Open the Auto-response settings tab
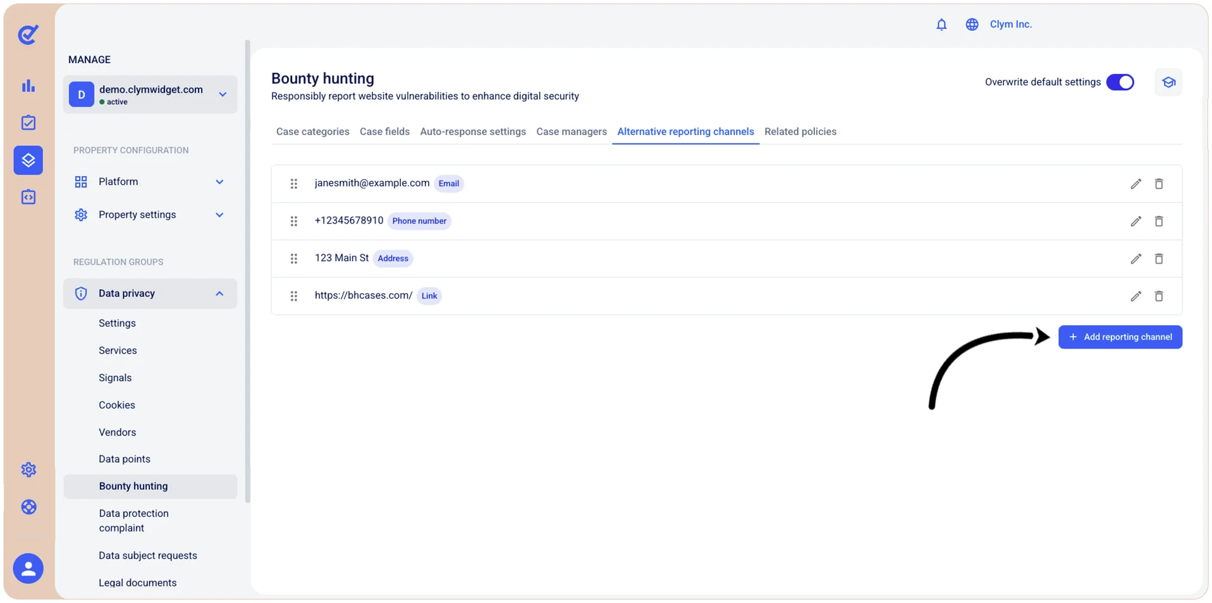This screenshot has height=603, width=1212. tap(473, 131)
